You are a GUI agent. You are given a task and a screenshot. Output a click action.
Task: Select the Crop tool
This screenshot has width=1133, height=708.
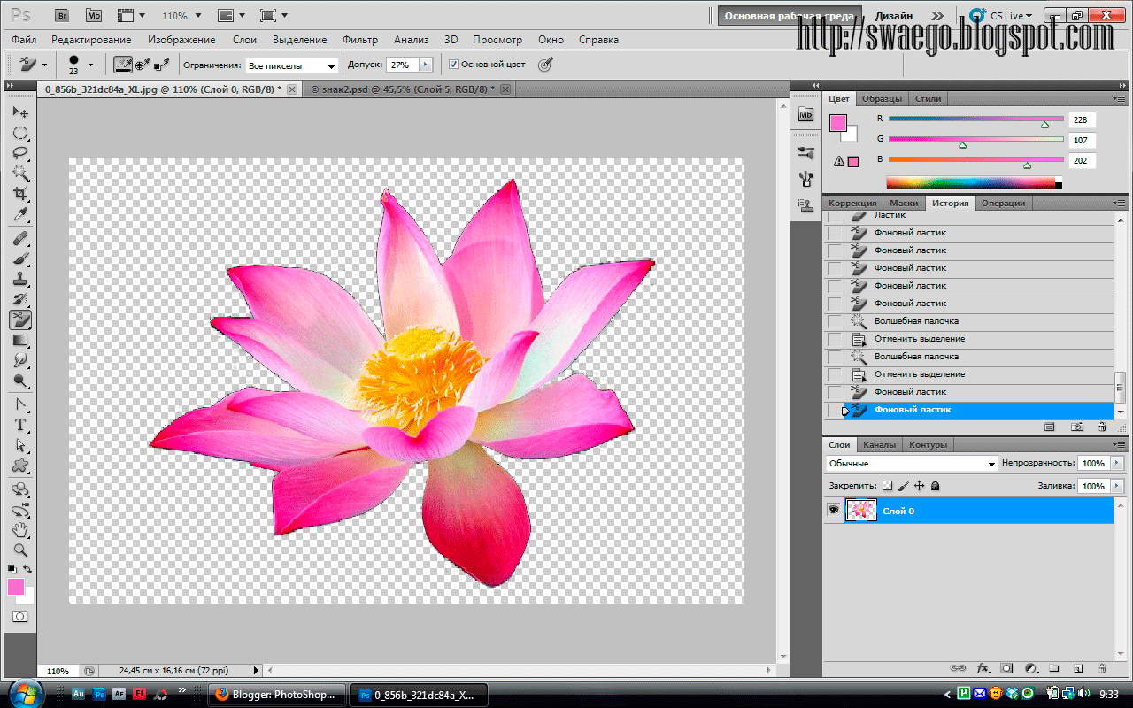(19, 194)
